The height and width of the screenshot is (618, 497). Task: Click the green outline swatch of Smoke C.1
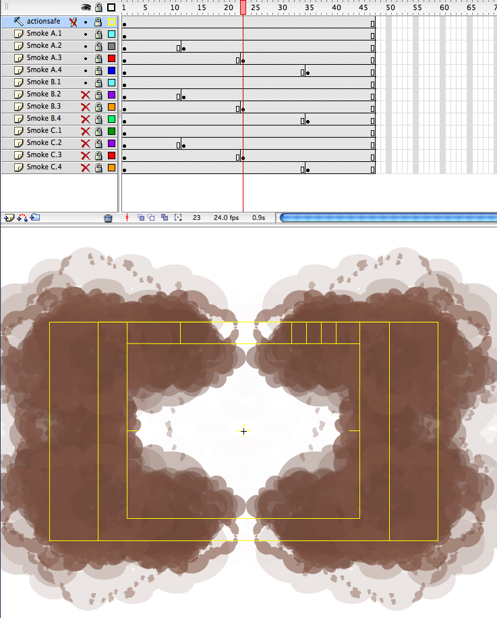click(x=111, y=132)
